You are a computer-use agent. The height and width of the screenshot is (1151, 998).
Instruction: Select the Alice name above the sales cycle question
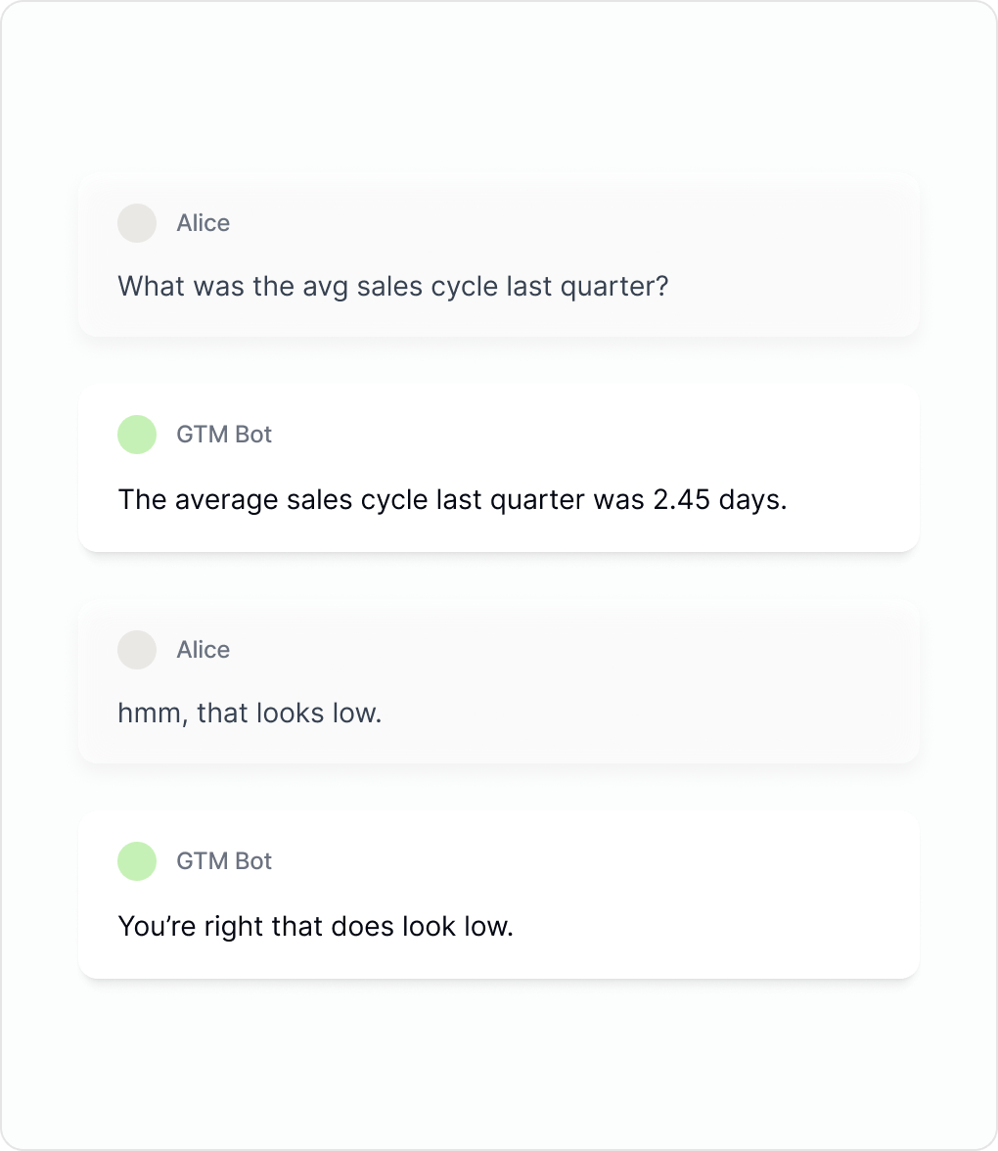coord(203,223)
